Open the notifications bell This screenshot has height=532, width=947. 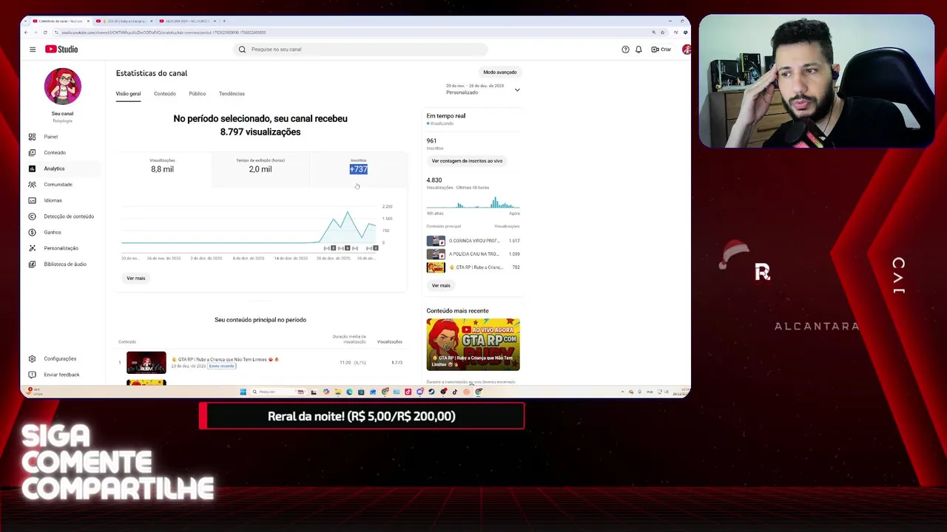[638, 50]
